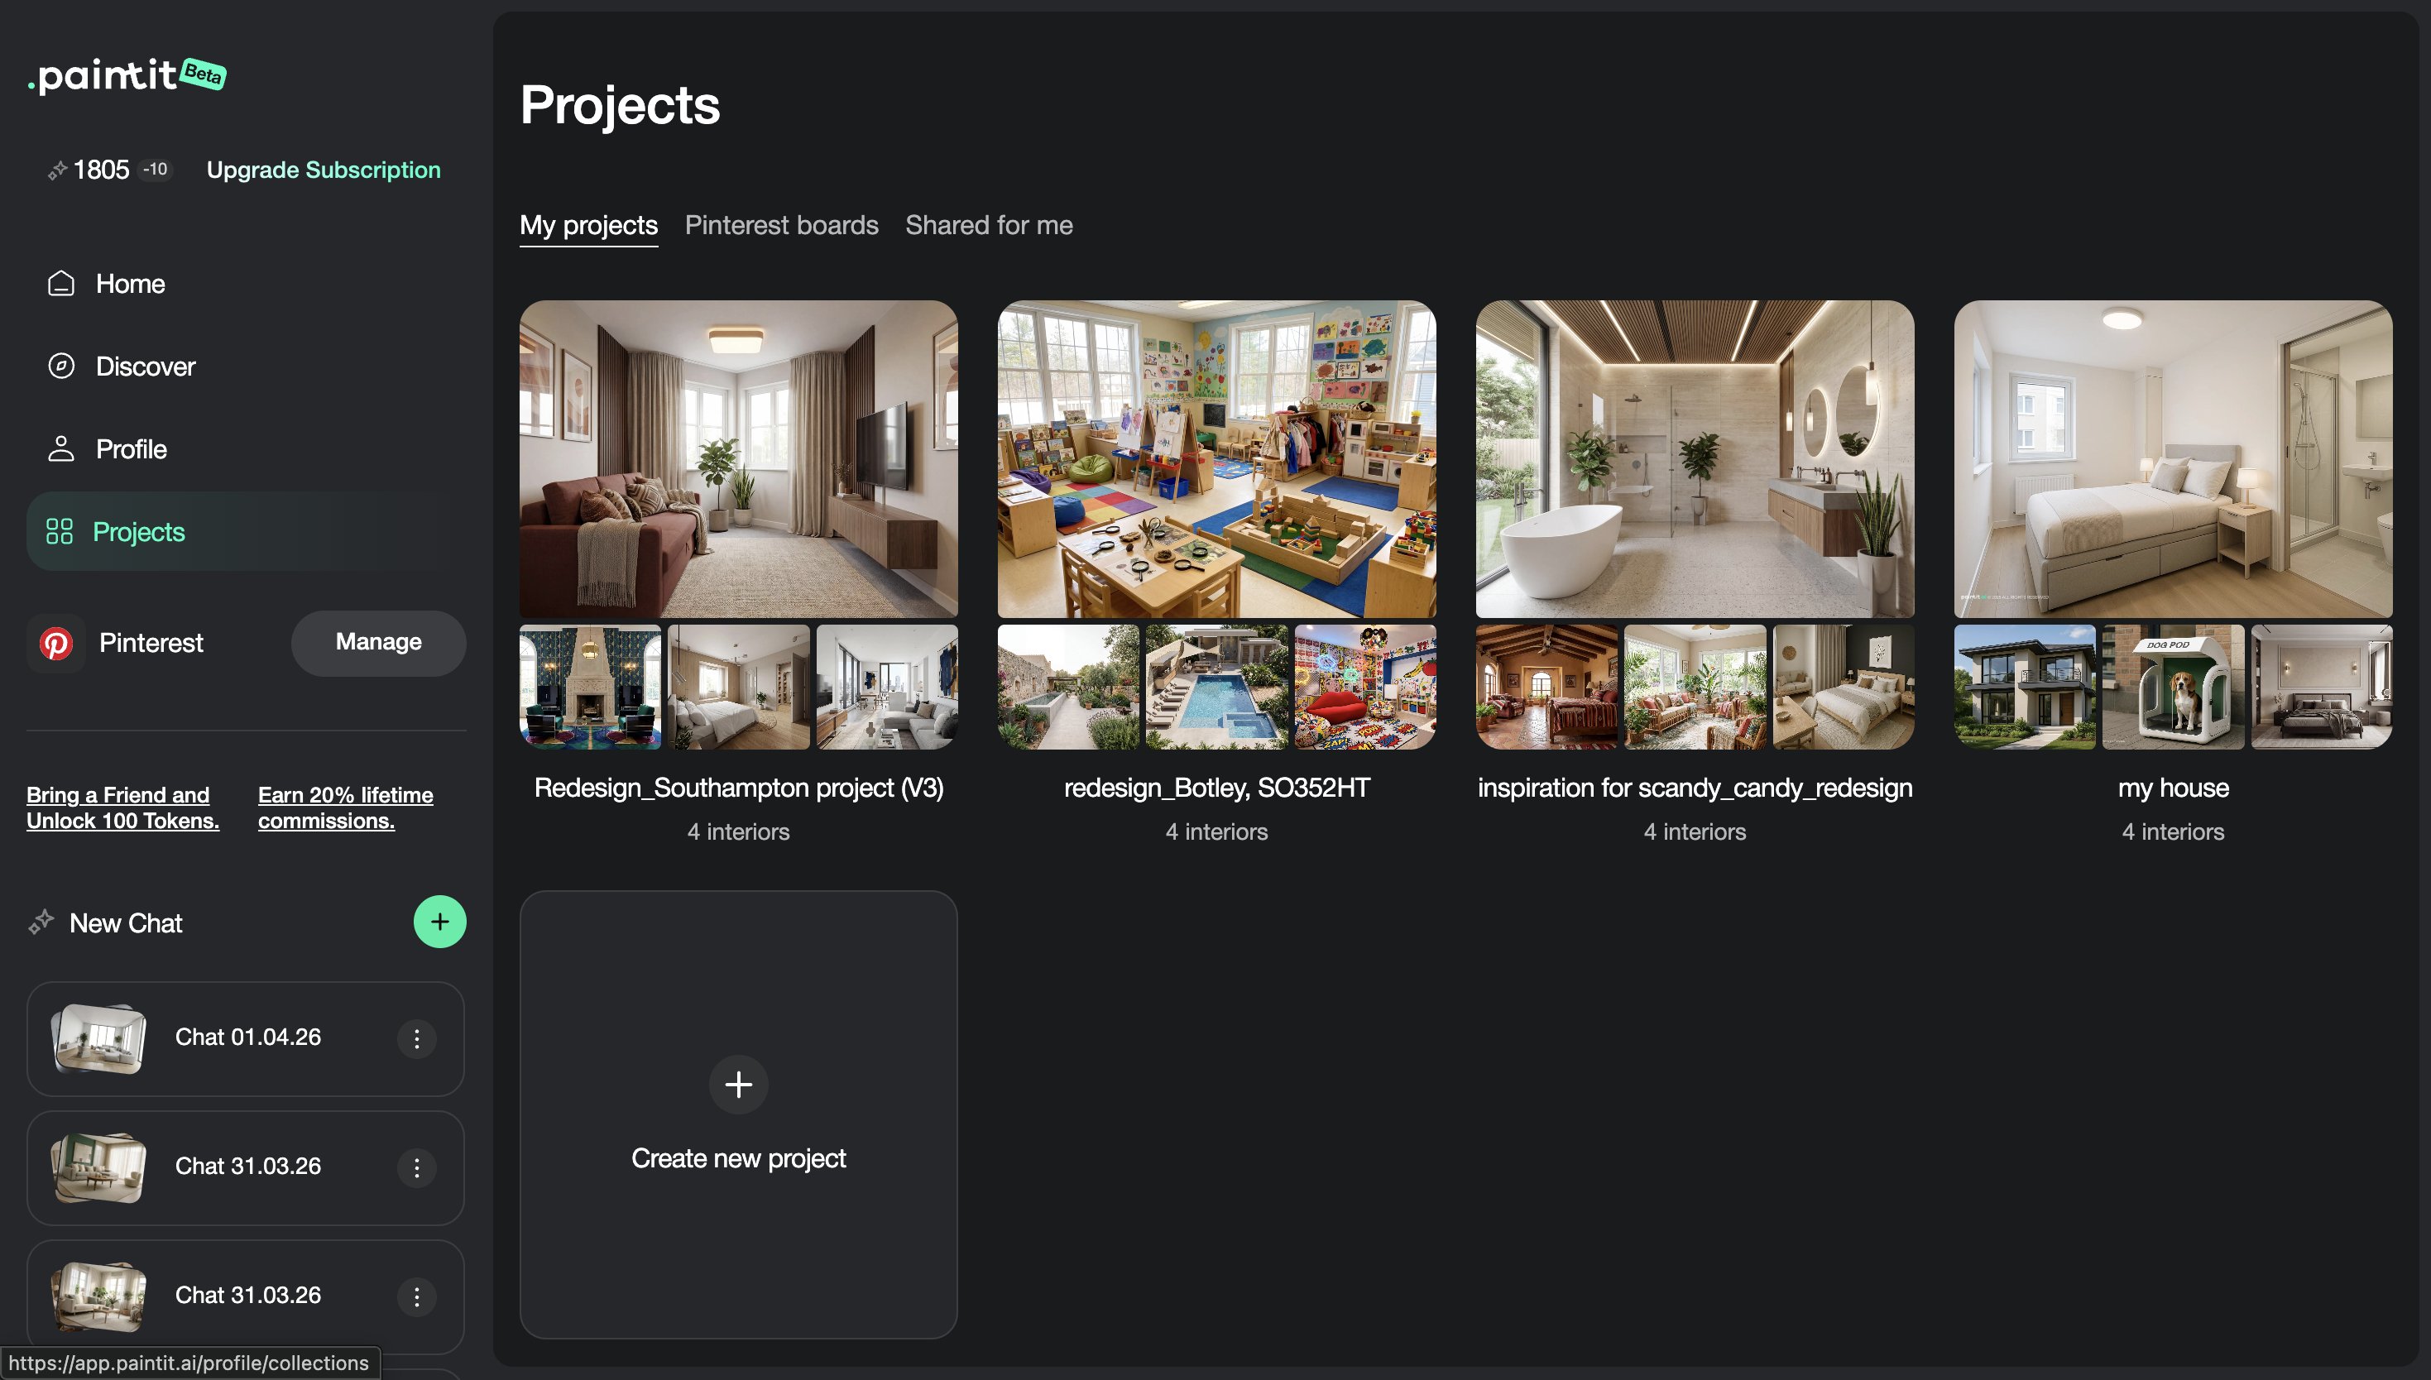
Task: Open the redesign_Botley, SO352HT project cover
Action: tap(1216, 461)
